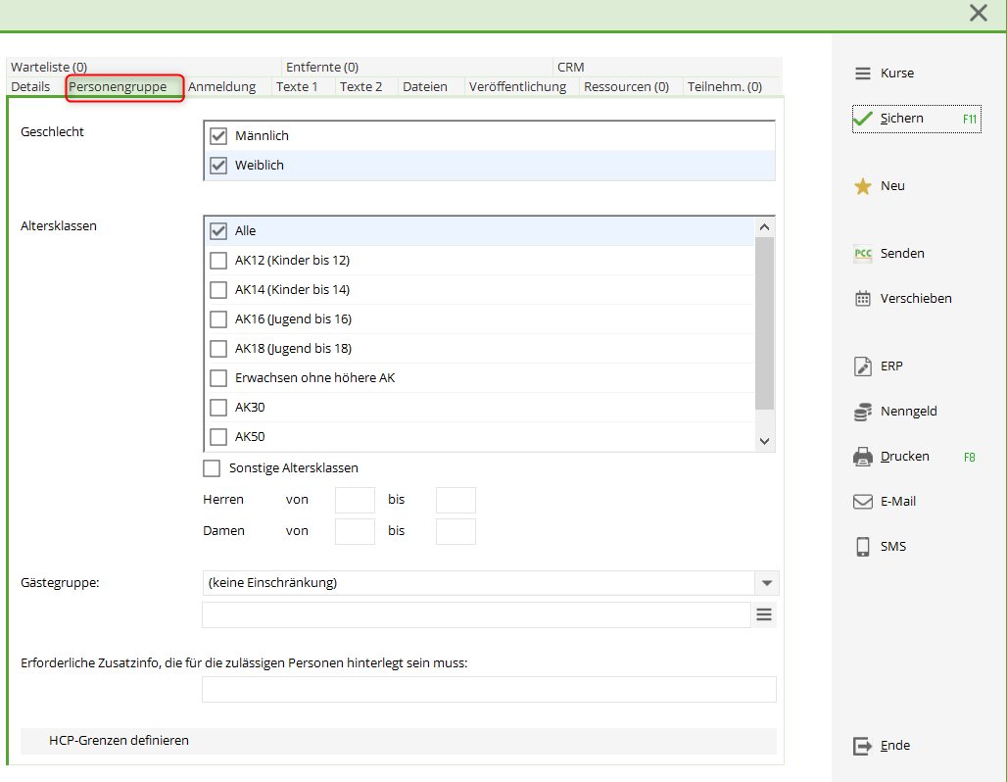Click the Drucken printer icon
Image resolution: width=1007 pixels, height=782 pixels.
point(863,457)
